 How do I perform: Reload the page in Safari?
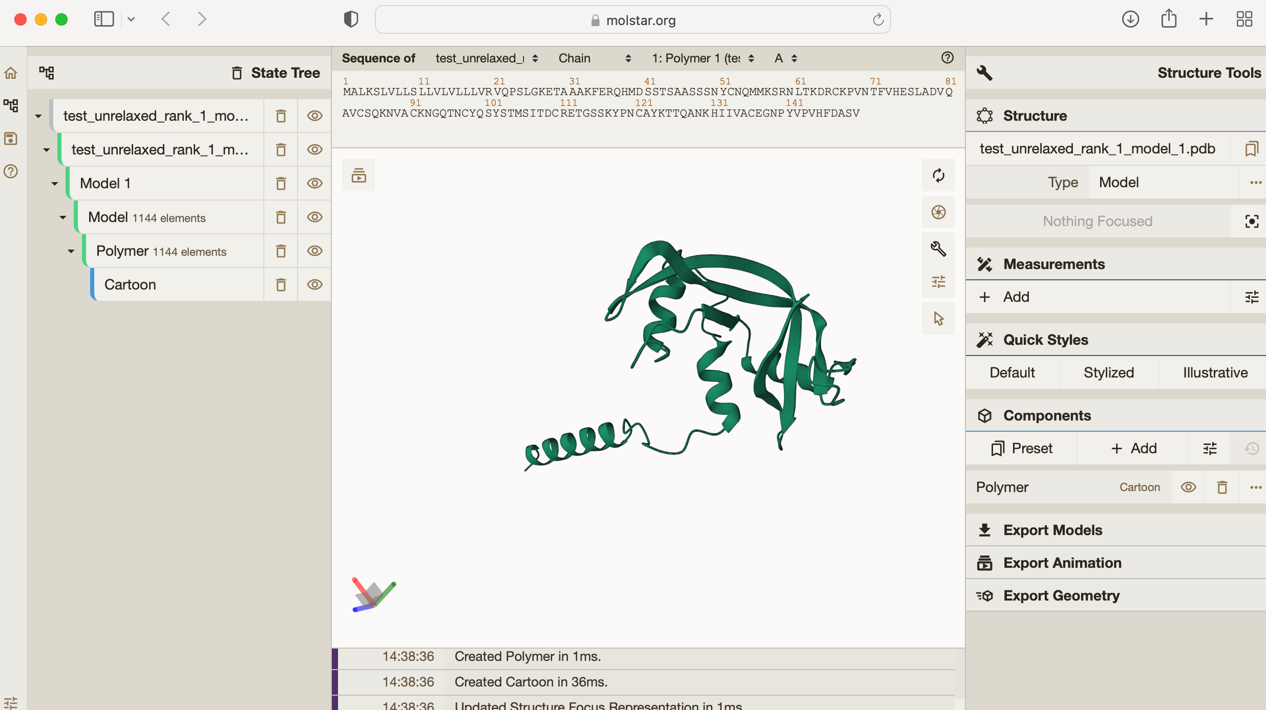(878, 20)
